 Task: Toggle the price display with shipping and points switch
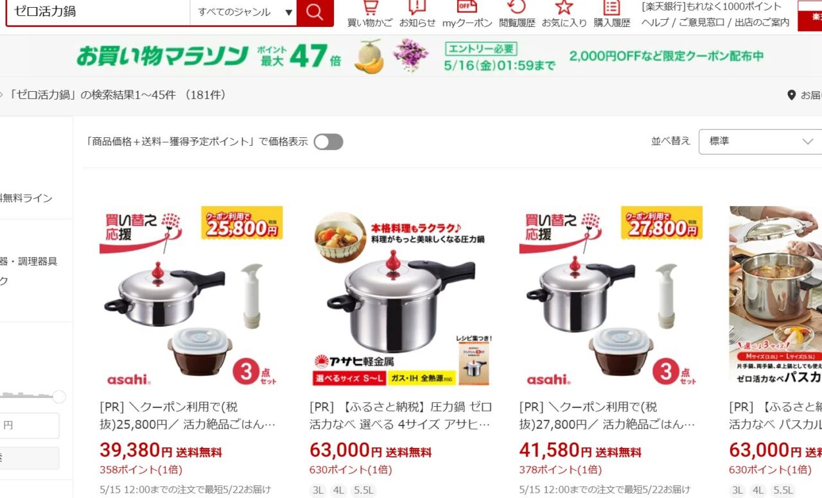328,142
